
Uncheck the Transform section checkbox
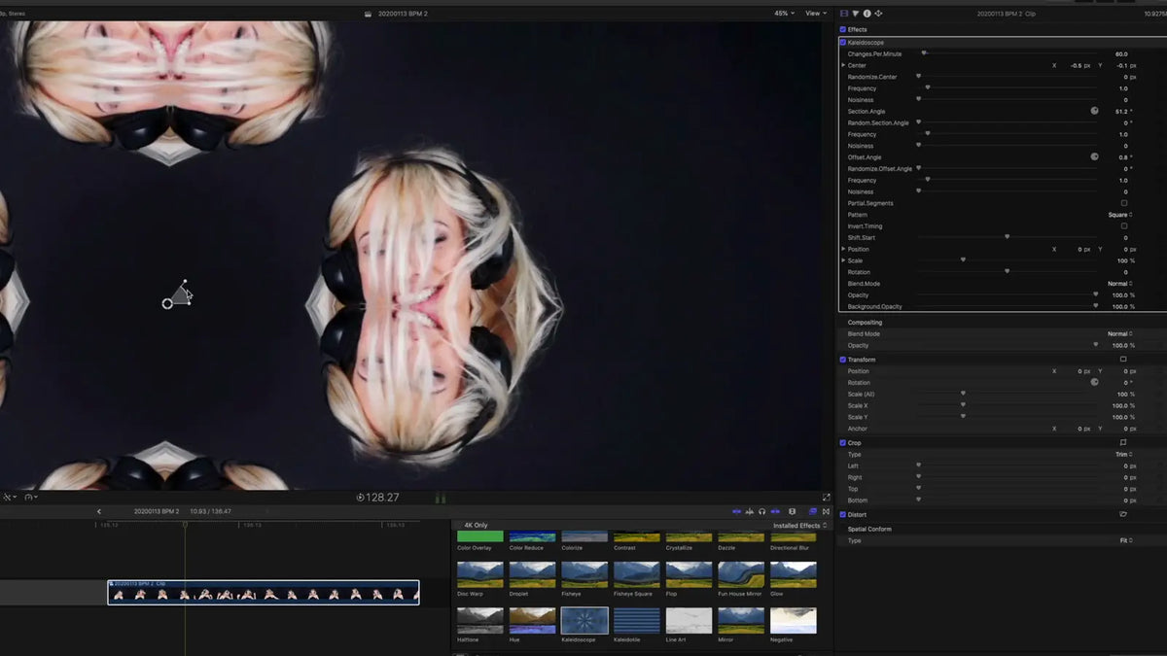tap(843, 360)
